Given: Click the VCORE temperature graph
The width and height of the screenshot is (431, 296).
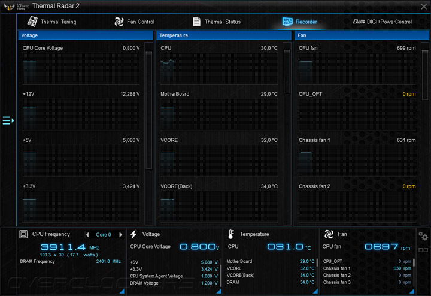Looking at the screenshot, I should coord(219,161).
